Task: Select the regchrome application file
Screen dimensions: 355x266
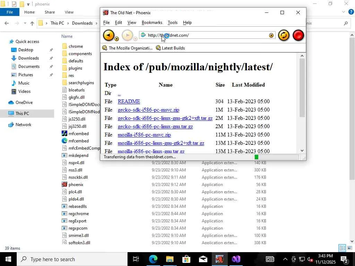Action: tap(79, 214)
